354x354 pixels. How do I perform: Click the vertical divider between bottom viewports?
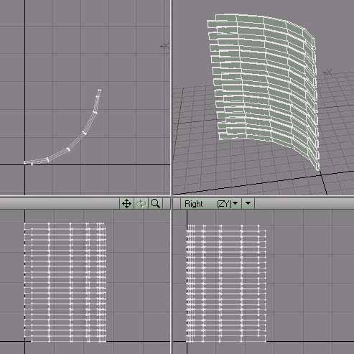pyautogui.click(x=172, y=282)
